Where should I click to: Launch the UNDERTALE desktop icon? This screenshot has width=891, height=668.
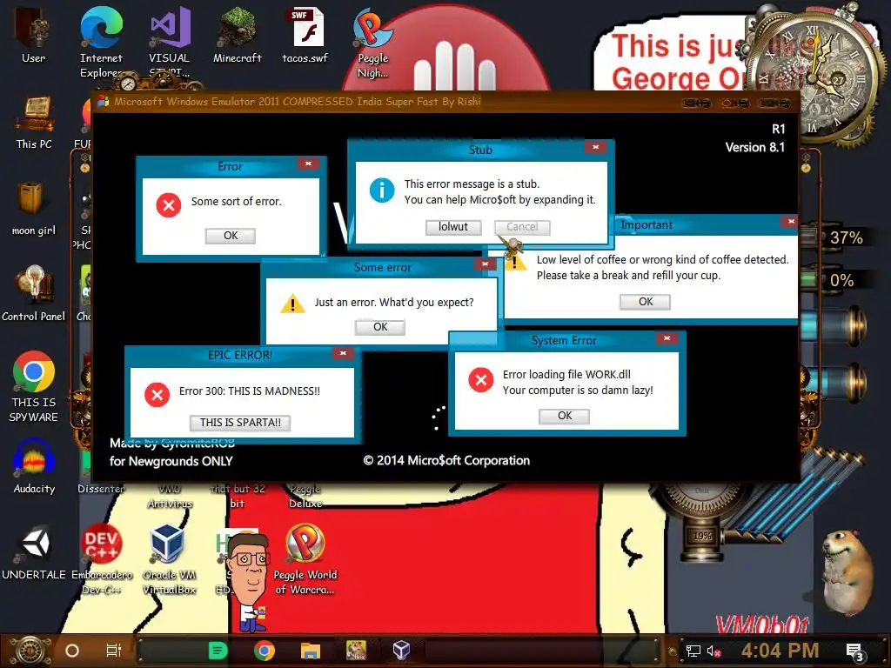[34, 552]
